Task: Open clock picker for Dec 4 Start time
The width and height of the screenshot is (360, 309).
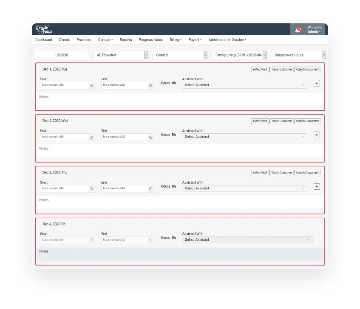Action: point(91,240)
